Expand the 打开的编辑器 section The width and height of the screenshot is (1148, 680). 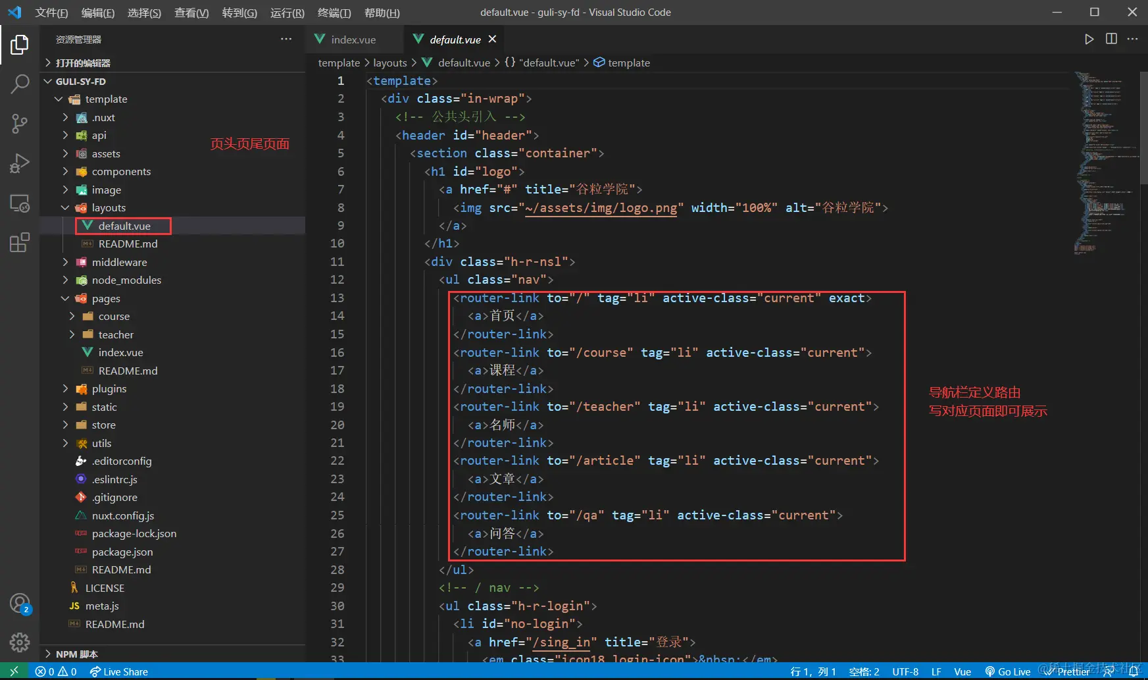(174, 63)
